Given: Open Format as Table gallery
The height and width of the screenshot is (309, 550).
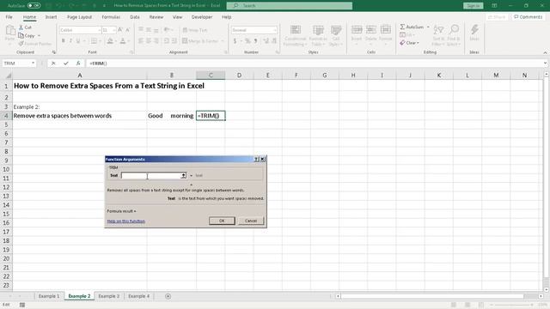Looking at the screenshot, I should [318, 36].
